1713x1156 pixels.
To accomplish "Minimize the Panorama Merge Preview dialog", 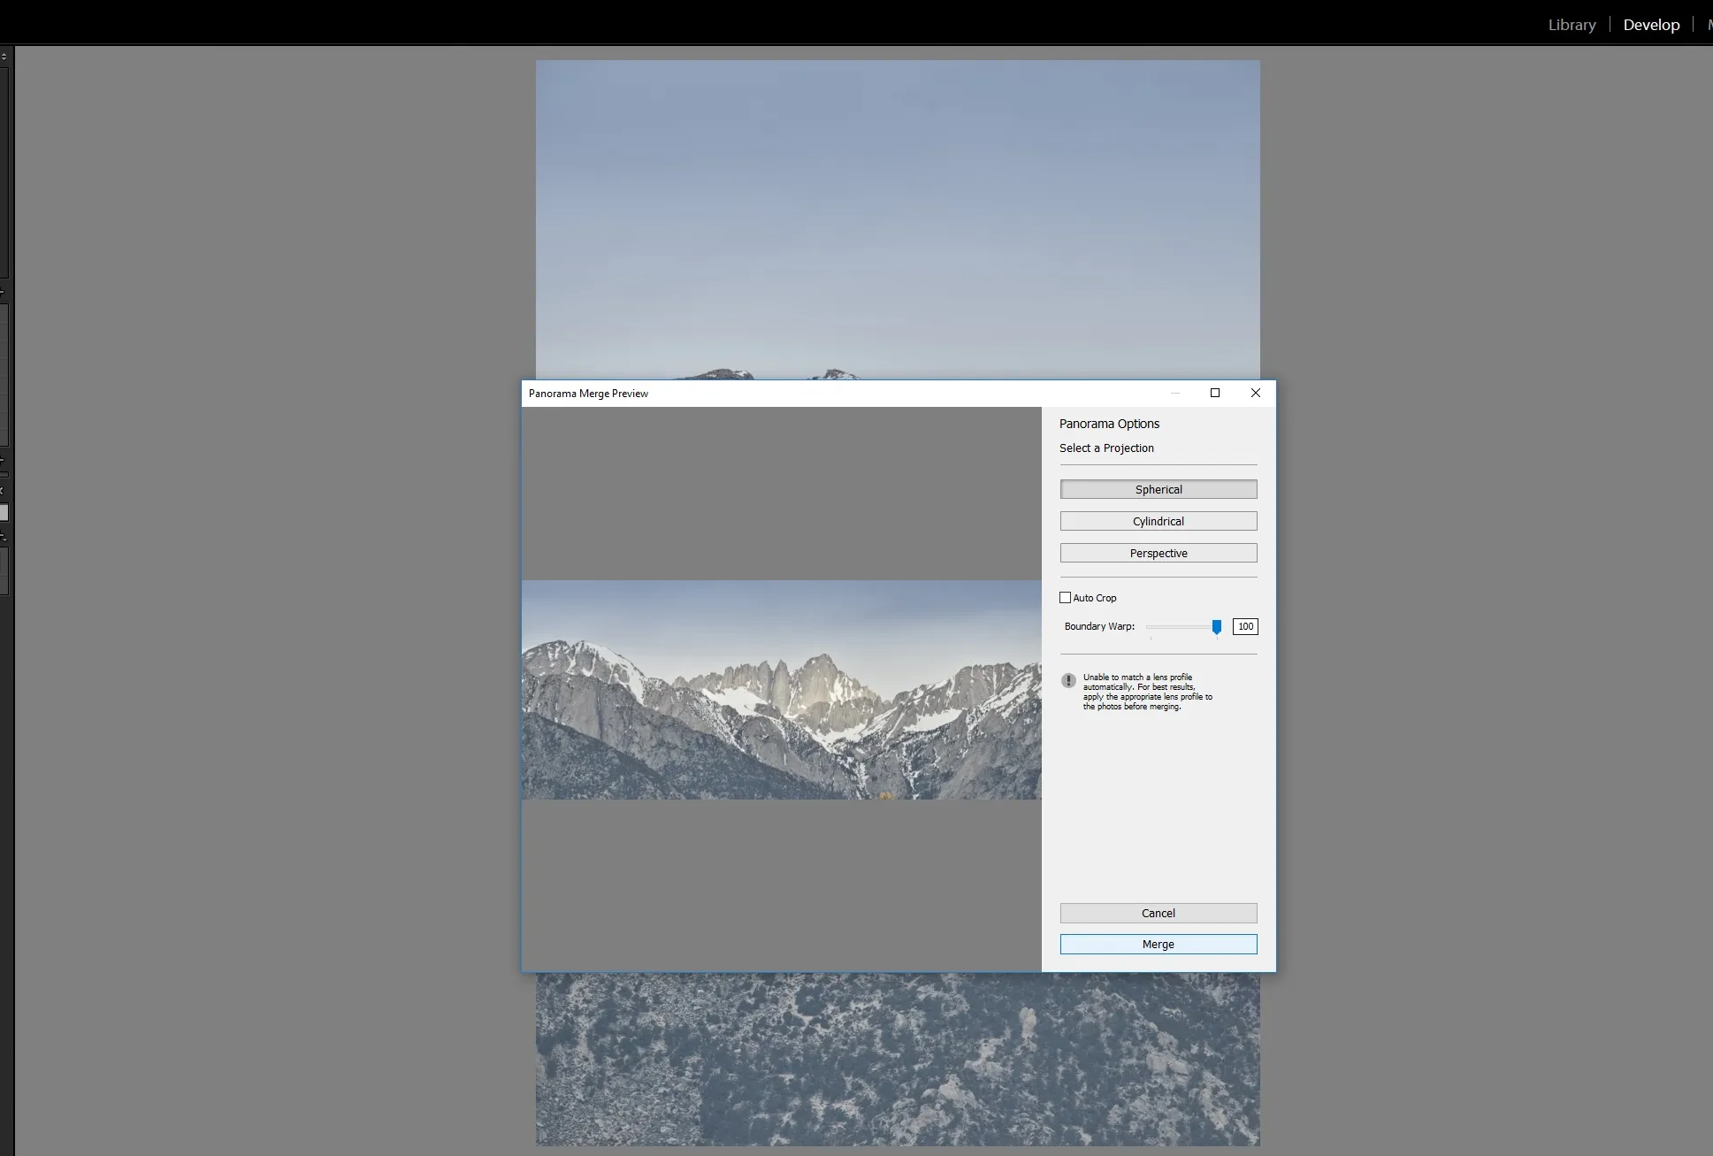I will coord(1175,393).
